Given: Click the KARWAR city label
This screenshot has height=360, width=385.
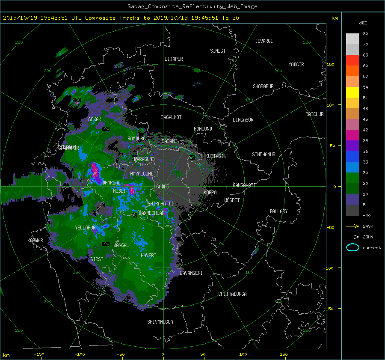Looking at the screenshot, I should 36,241.
